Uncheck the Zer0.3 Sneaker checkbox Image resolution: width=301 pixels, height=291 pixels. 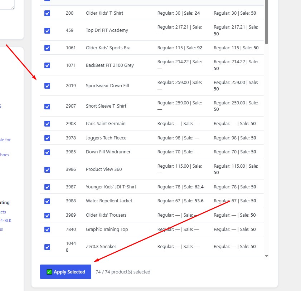pos(47,247)
